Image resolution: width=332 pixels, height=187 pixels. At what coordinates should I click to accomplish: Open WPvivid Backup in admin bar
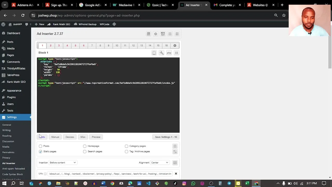point(85,24)
